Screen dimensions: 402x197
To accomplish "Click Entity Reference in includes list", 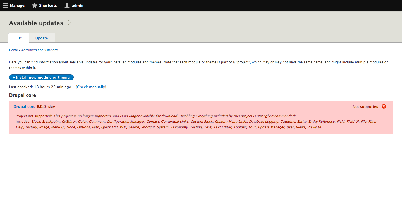I will pyautogui.click(x=321, y=121).
